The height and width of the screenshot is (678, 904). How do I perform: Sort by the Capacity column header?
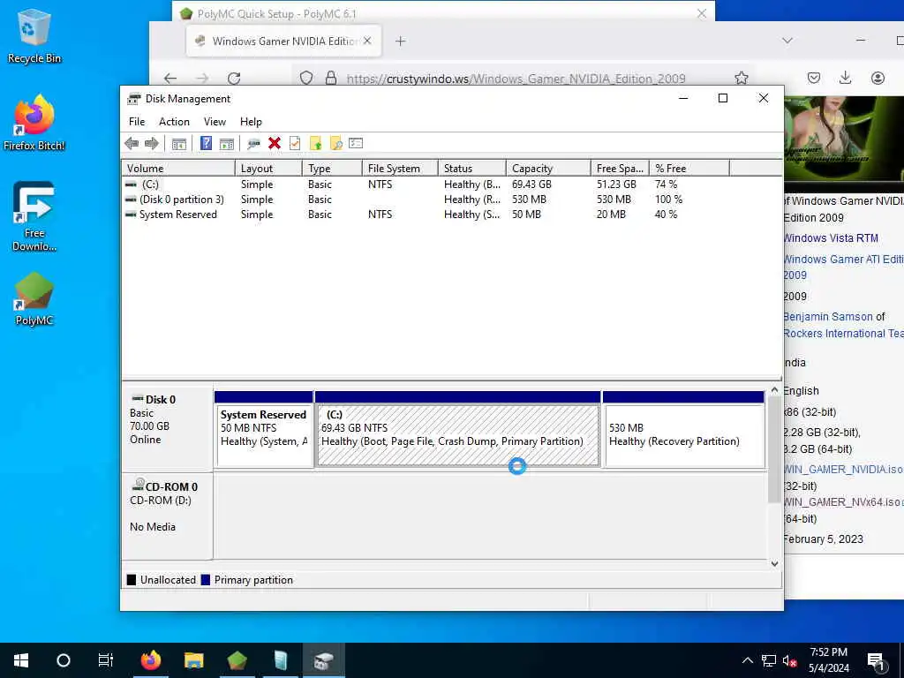click(548, 169)
